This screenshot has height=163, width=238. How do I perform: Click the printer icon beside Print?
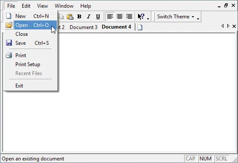point(9,55)
